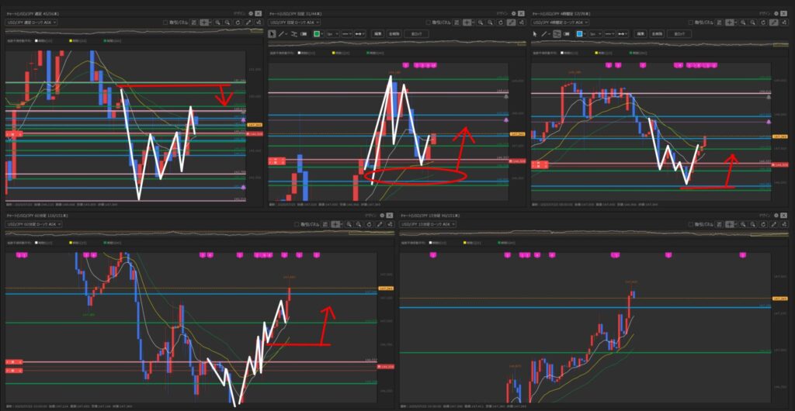Open chart settings list icon in weekly chart
This screenshot has height=411, width=795.
[193, 22]
